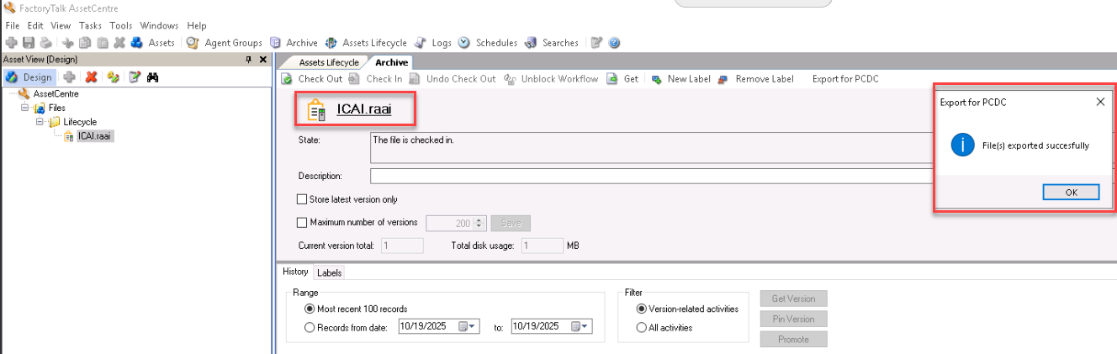Click the red X delete icon in Asset View

point(91,77)
